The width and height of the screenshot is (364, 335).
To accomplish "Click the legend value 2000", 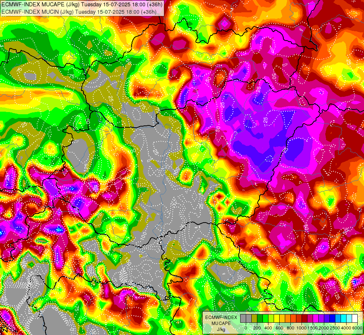I will tap(324, 328).
